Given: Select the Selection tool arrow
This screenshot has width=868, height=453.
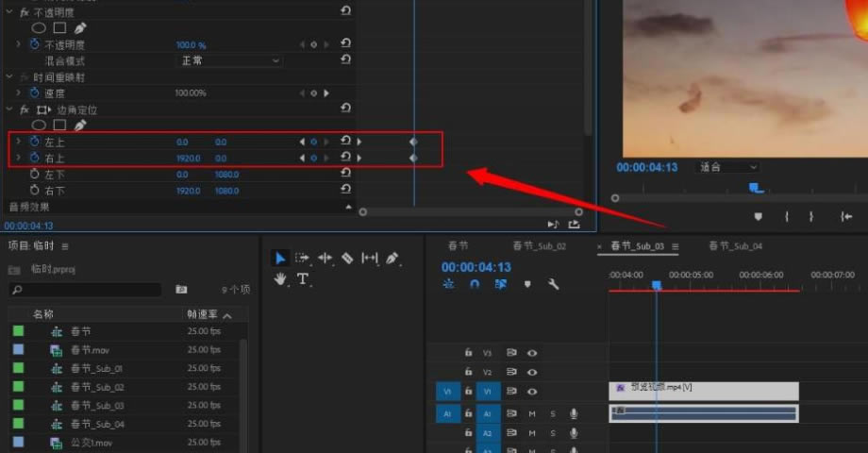Looking at the screenshot, I should coord(280,258).
